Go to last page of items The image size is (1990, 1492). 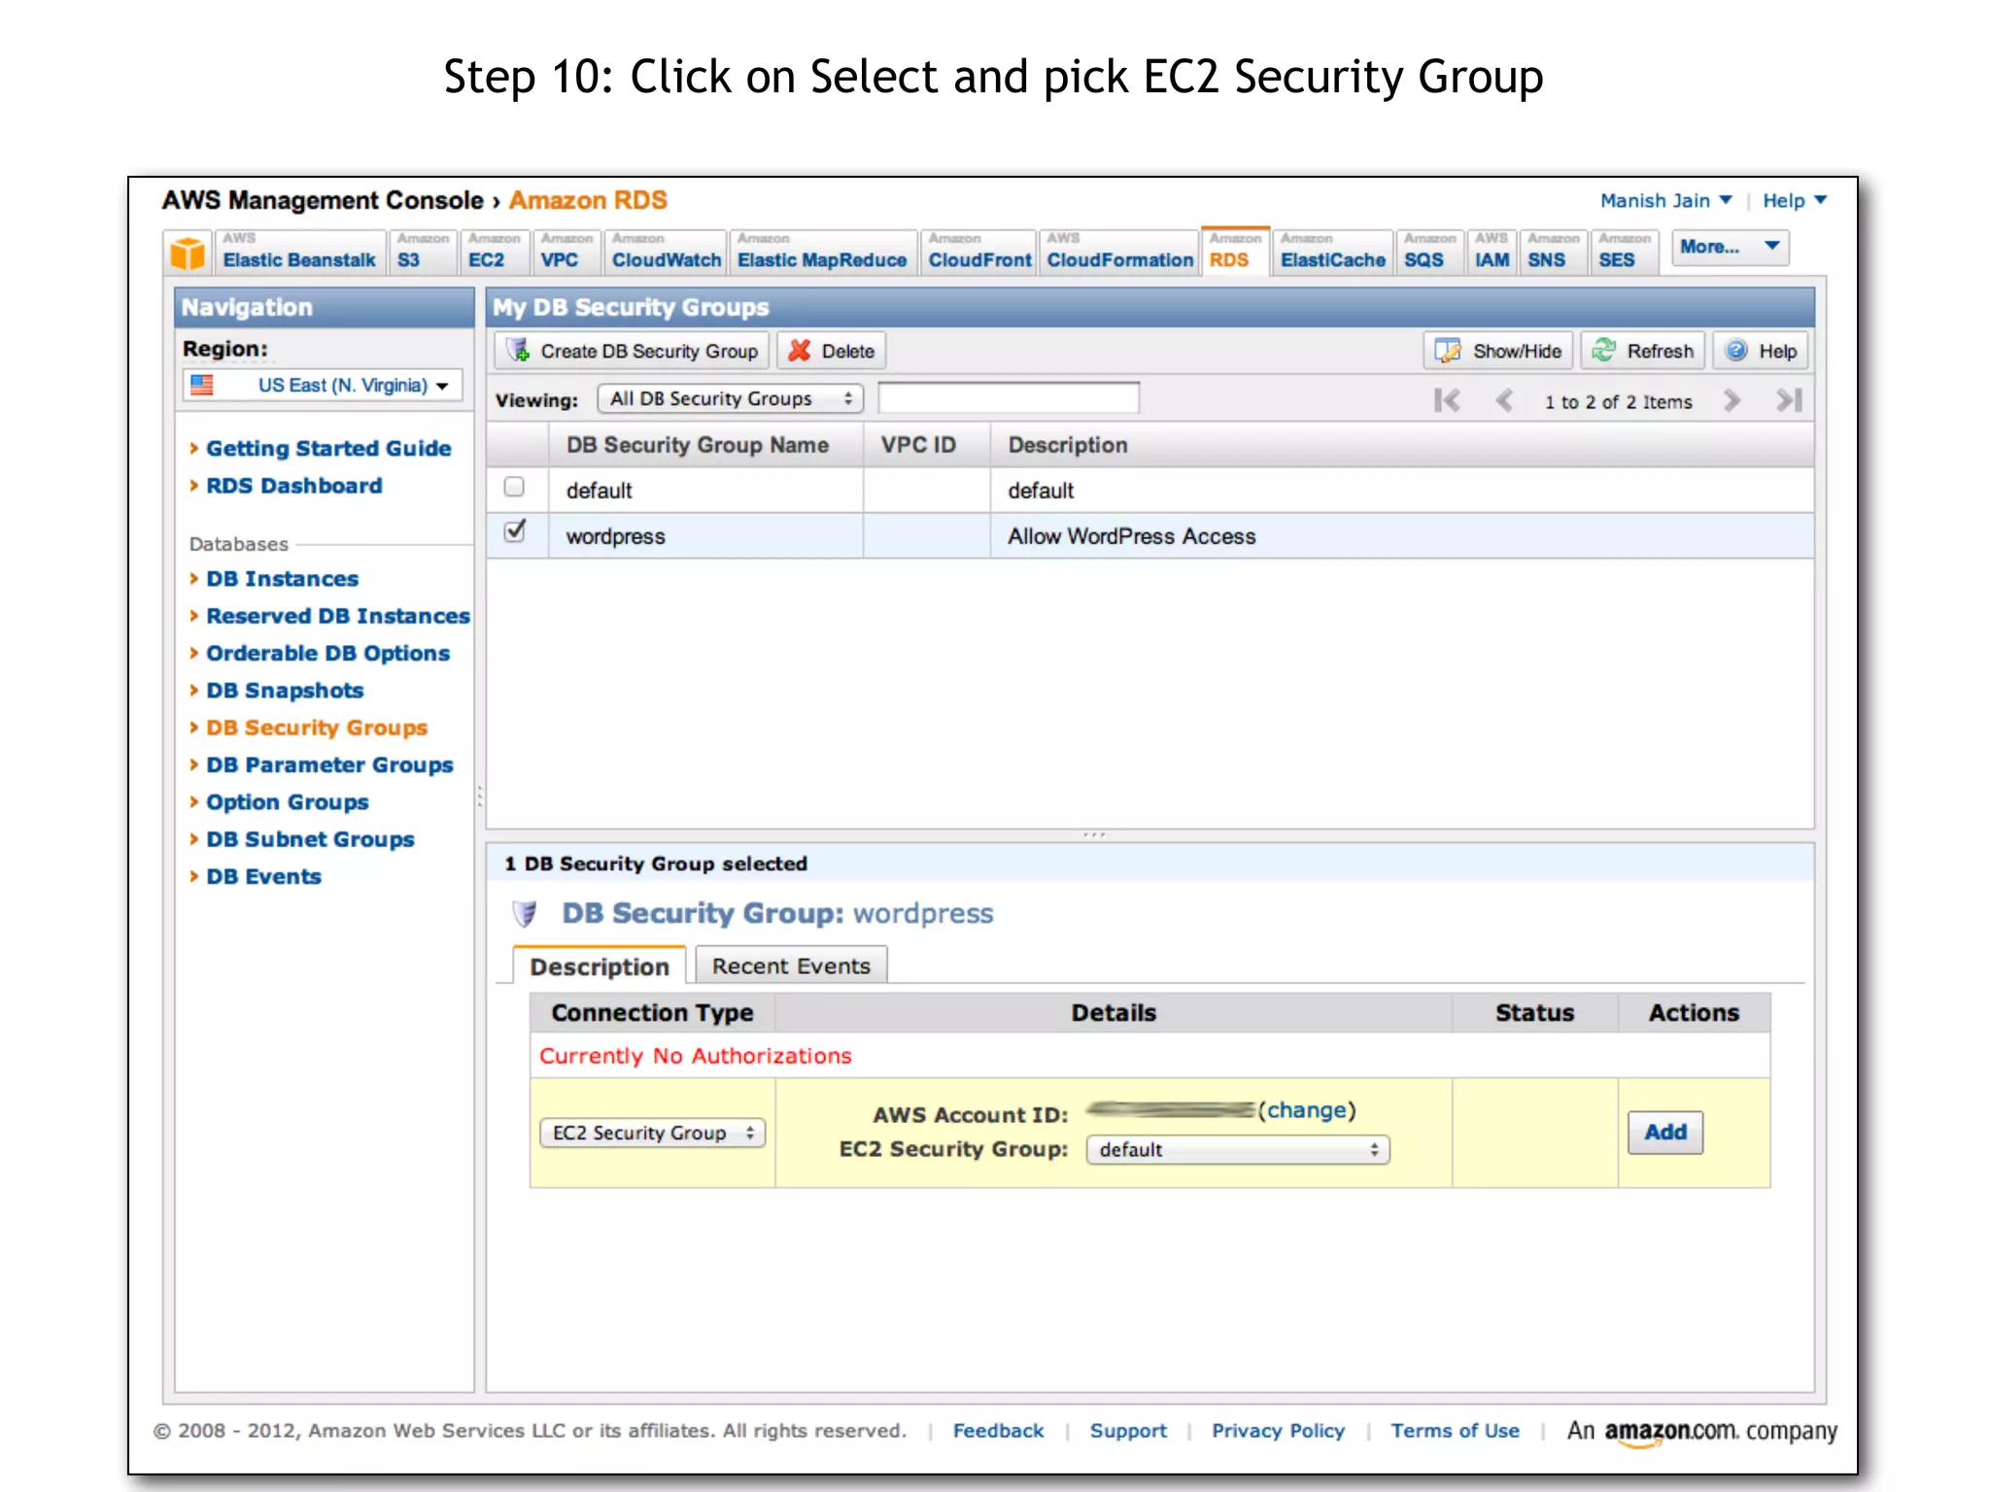[1789, 400]
